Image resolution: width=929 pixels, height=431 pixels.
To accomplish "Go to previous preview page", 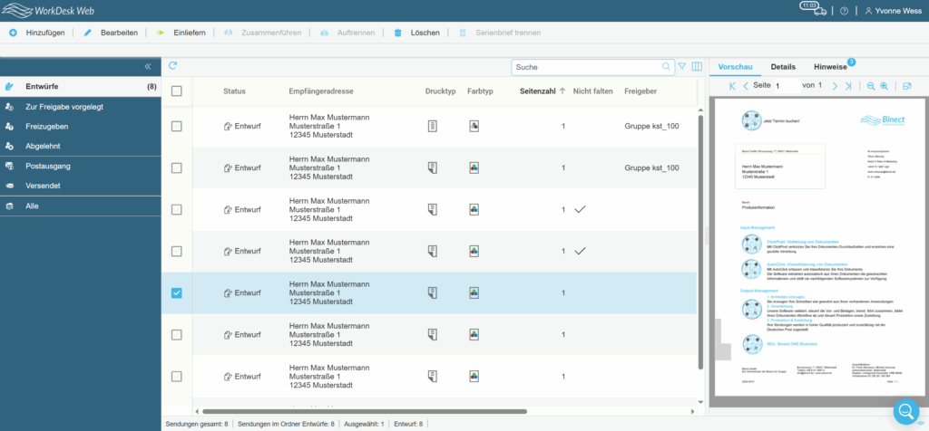I will 746,86.
